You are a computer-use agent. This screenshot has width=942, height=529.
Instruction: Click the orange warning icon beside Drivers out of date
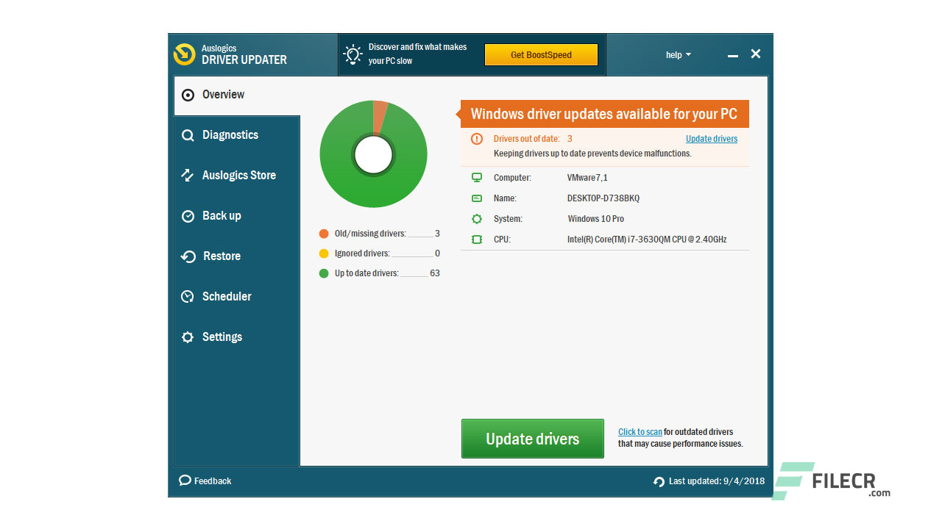[477, 139]
